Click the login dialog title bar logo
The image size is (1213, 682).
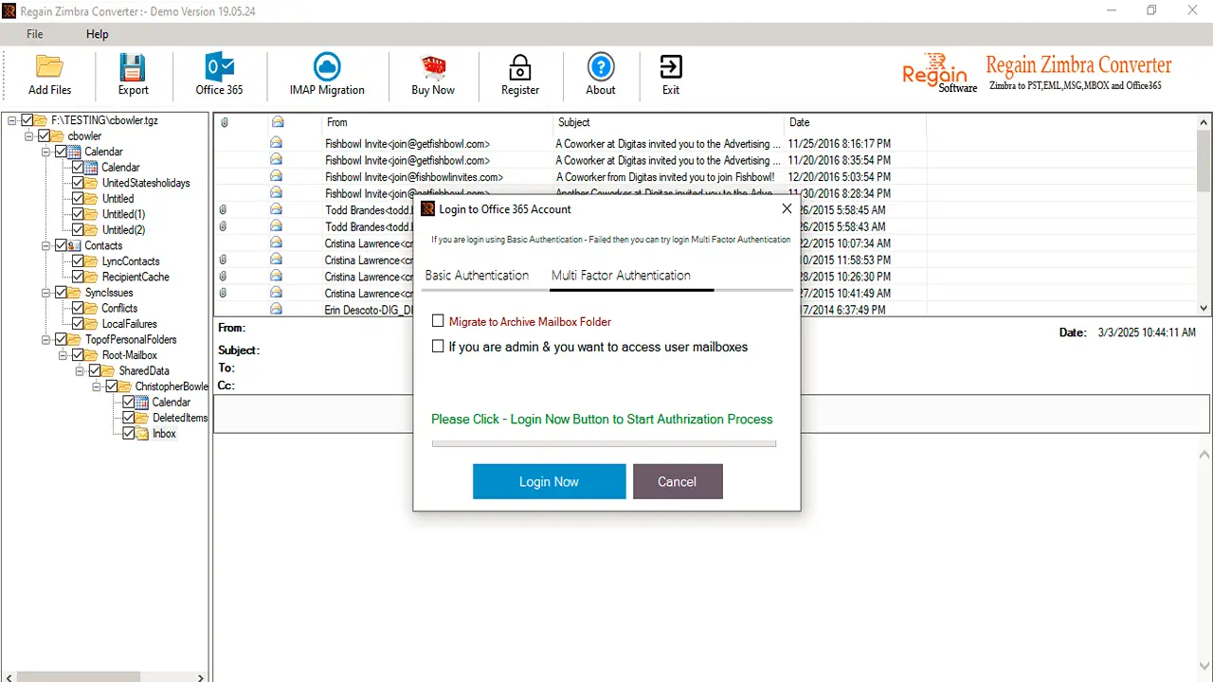click(x=428, y=209)
